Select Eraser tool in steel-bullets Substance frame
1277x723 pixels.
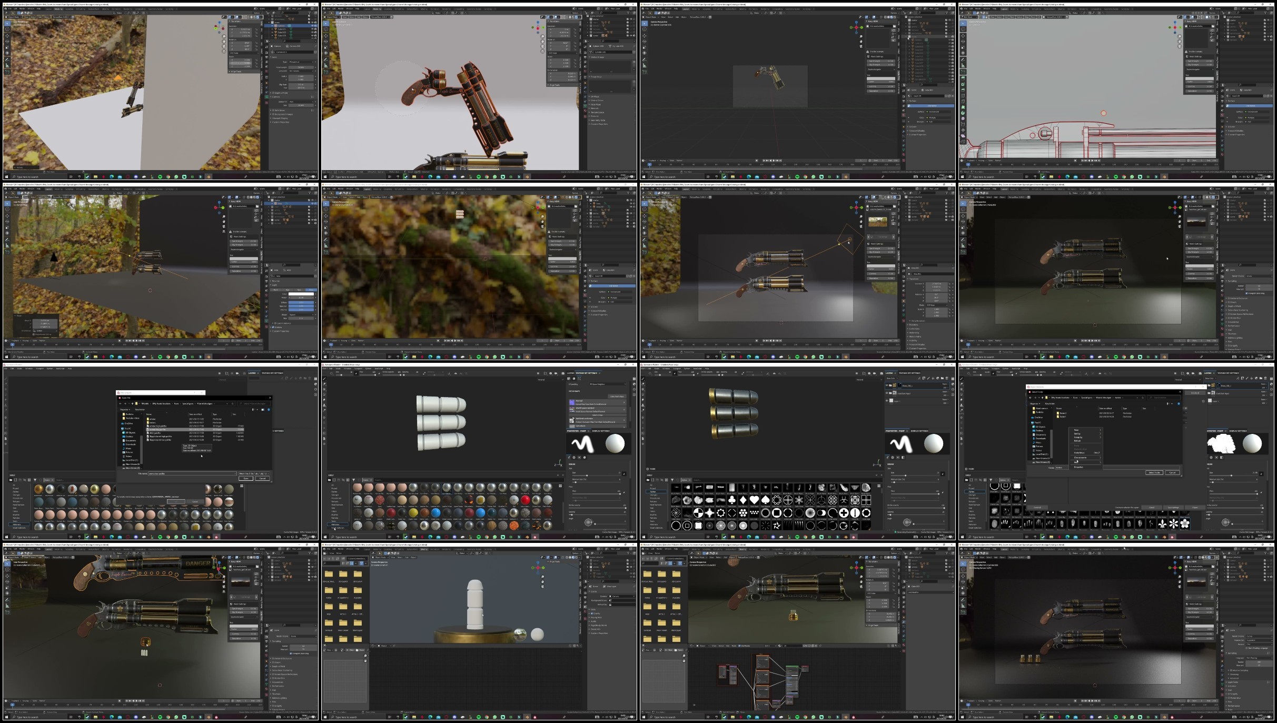coord(642,384)
